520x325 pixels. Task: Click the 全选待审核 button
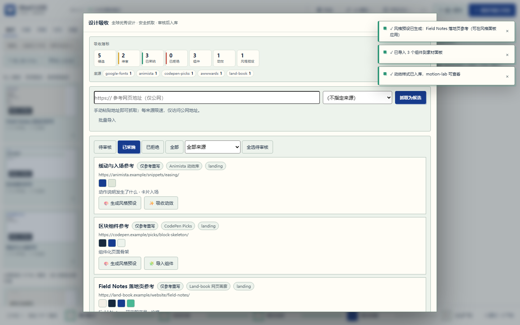click(x=257, y=147)
